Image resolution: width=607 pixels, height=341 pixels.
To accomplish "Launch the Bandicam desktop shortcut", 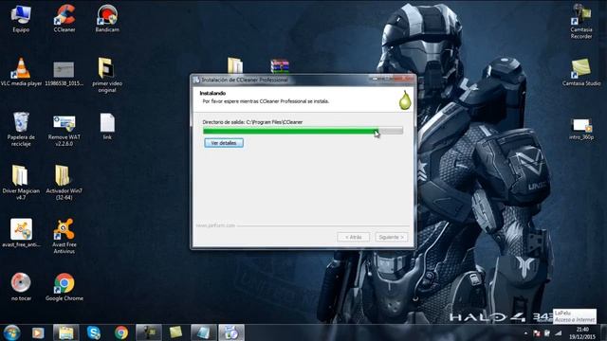I will [107, 18].
